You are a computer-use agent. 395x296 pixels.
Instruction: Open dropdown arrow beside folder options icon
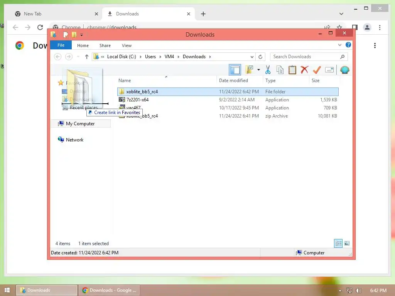point(258,70)
